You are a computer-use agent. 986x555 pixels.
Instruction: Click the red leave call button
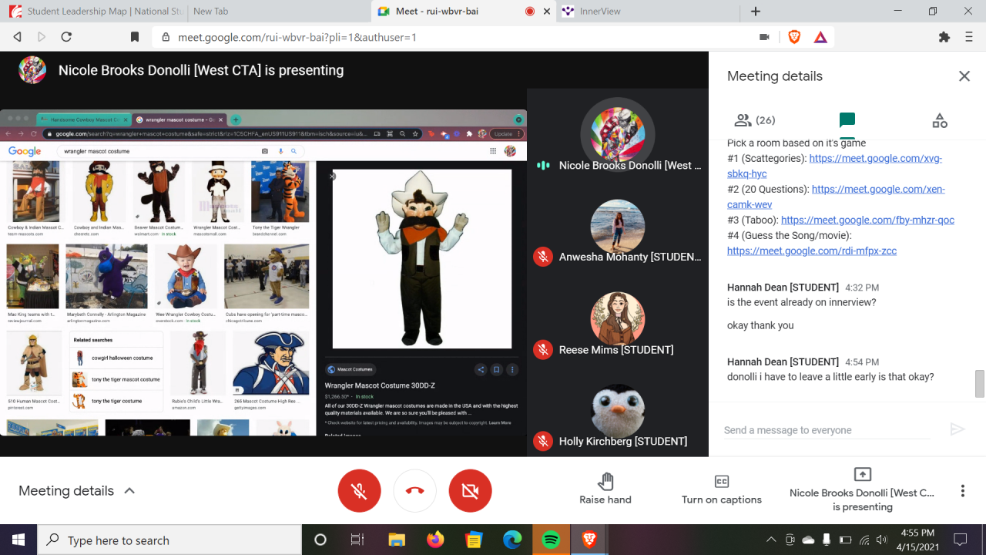[414, 491]
